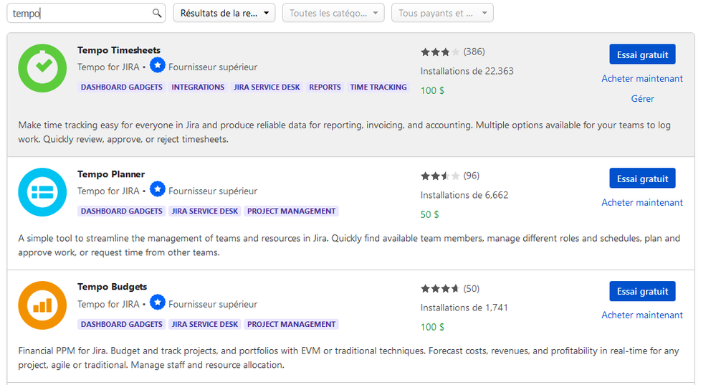The width and height of the screenshot is (716, 385).
Task: Click 'Fournisseur supérieur' label under Tempo Timesheets
Action: point(213,67)
